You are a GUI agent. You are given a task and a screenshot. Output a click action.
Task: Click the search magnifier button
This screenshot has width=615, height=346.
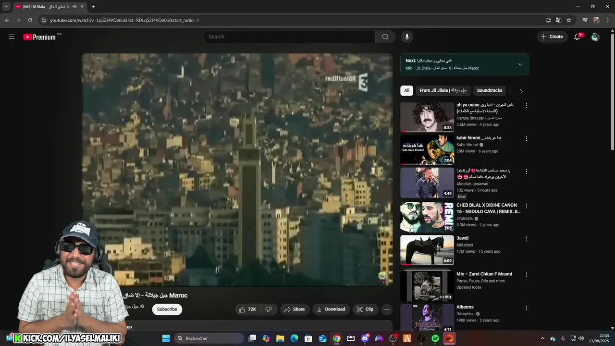click(385, 37)
